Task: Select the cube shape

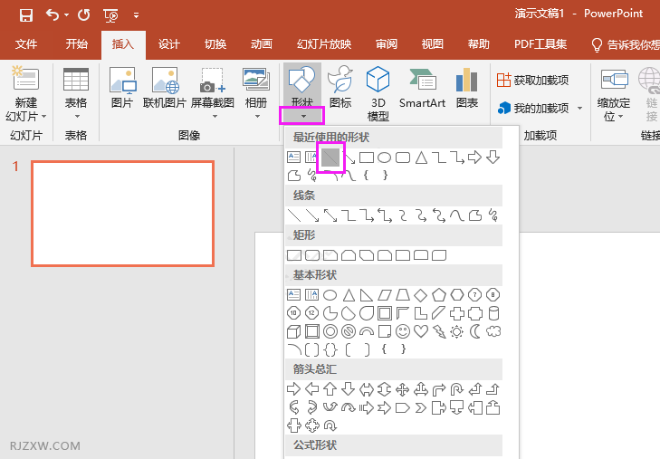Action: point(294,331)
